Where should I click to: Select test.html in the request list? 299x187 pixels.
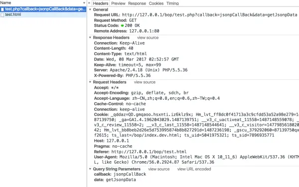[43, 14]
